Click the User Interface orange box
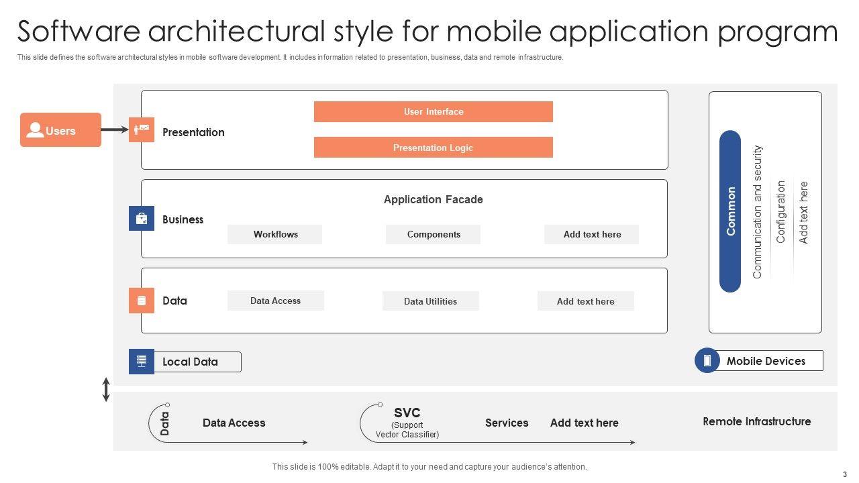Viewport: 859px width, 483px height. pyautogui.click(x=434, y=111)
